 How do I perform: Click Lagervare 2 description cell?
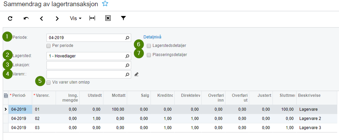coord(317,119)
